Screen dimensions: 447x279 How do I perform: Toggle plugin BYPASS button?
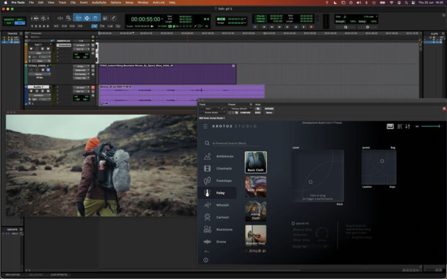269,109
